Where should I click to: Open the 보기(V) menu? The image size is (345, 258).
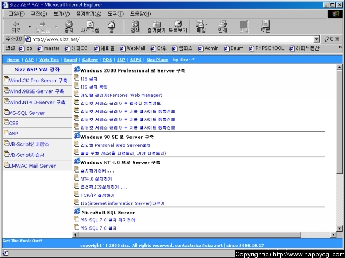(61, 14)
